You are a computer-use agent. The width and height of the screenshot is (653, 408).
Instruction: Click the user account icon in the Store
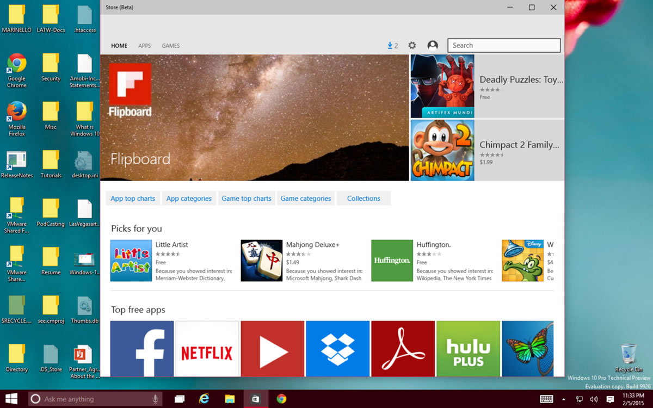(x=432, y=45)
